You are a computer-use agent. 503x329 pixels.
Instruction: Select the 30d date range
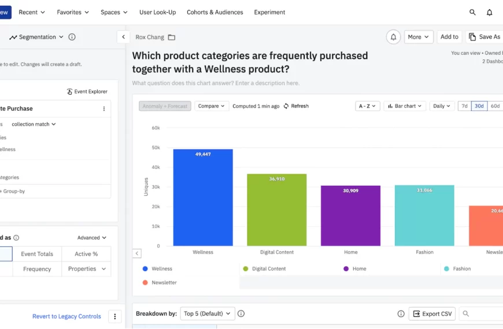479,106
